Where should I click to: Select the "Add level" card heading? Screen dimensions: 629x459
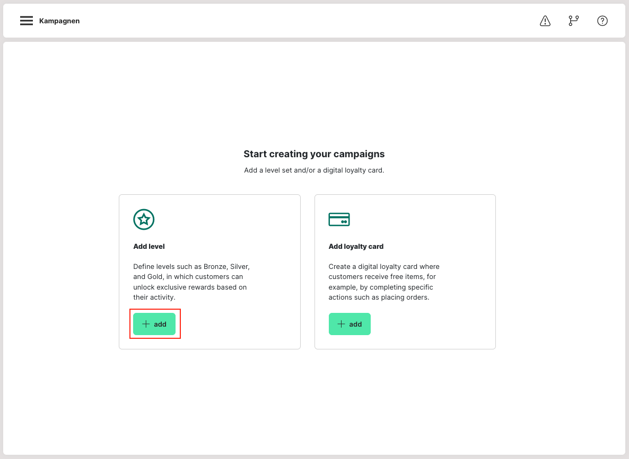[149, 246]
